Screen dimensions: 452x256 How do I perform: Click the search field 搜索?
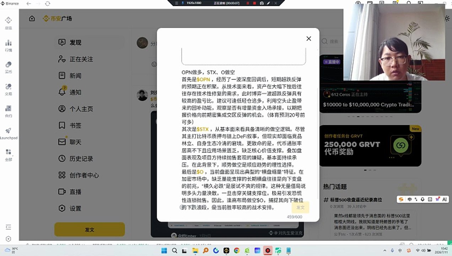pyautogui.click(x=332, y=42)
